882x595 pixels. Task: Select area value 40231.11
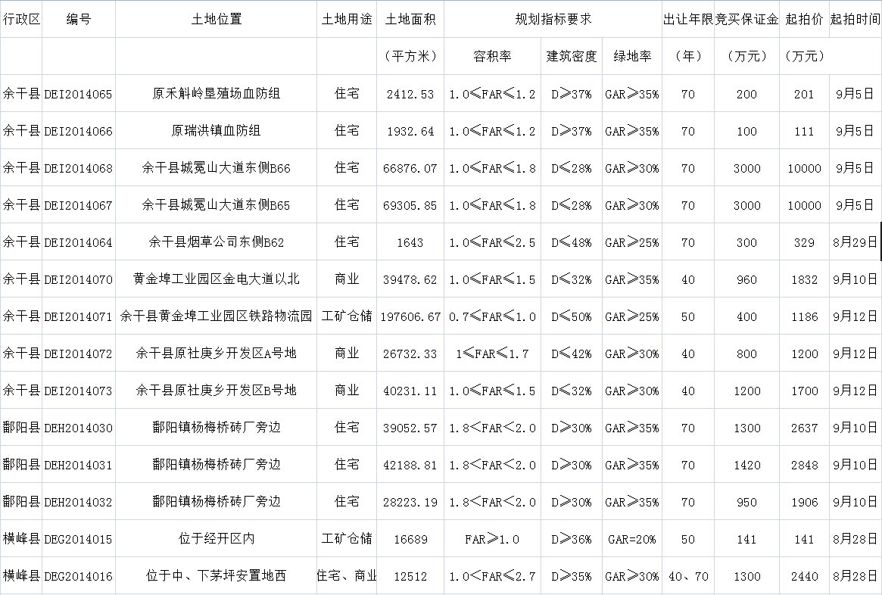pyautogui.click(x=410, y=391)
